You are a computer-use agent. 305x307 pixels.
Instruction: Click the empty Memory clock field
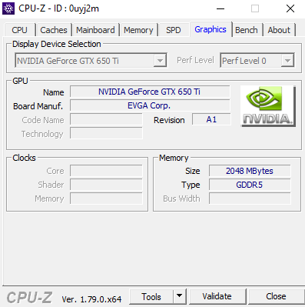coord(106,199)
